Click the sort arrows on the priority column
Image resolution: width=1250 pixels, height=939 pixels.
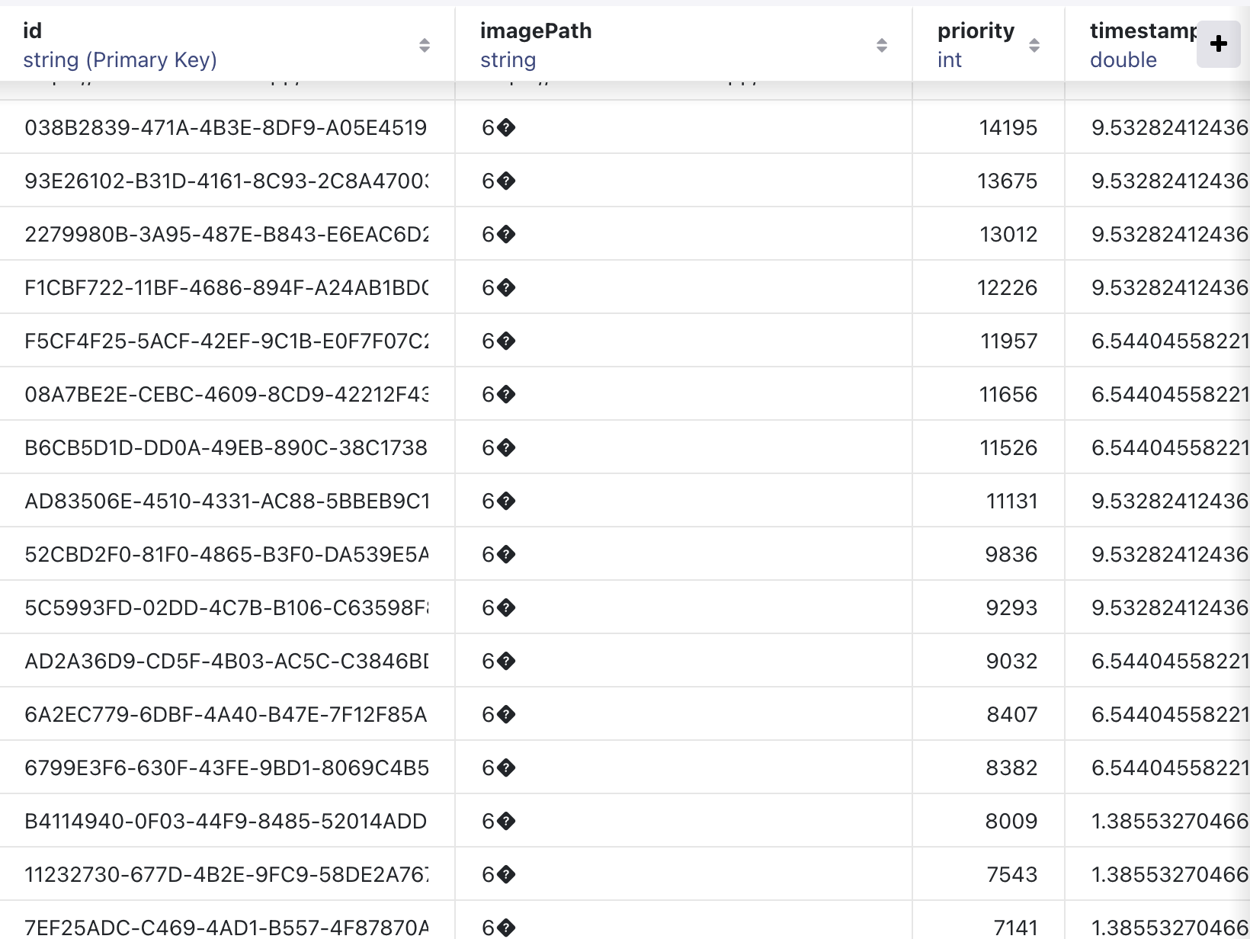1034,44
